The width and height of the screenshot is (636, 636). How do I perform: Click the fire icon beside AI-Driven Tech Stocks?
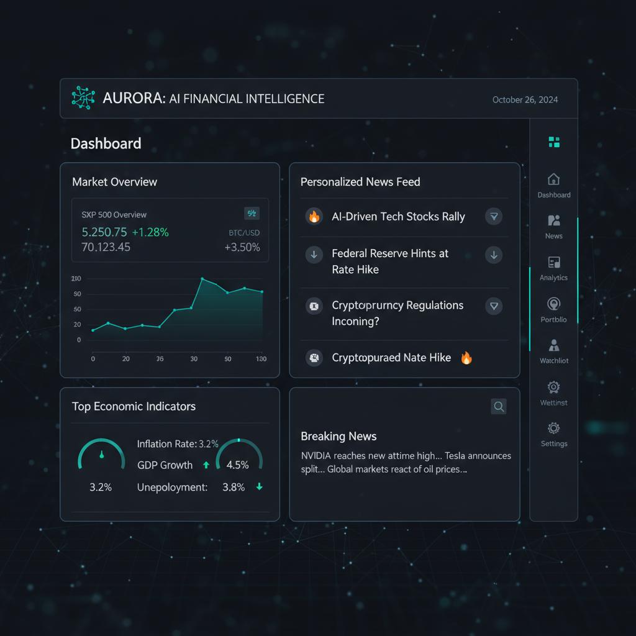(x=314, y=217)
